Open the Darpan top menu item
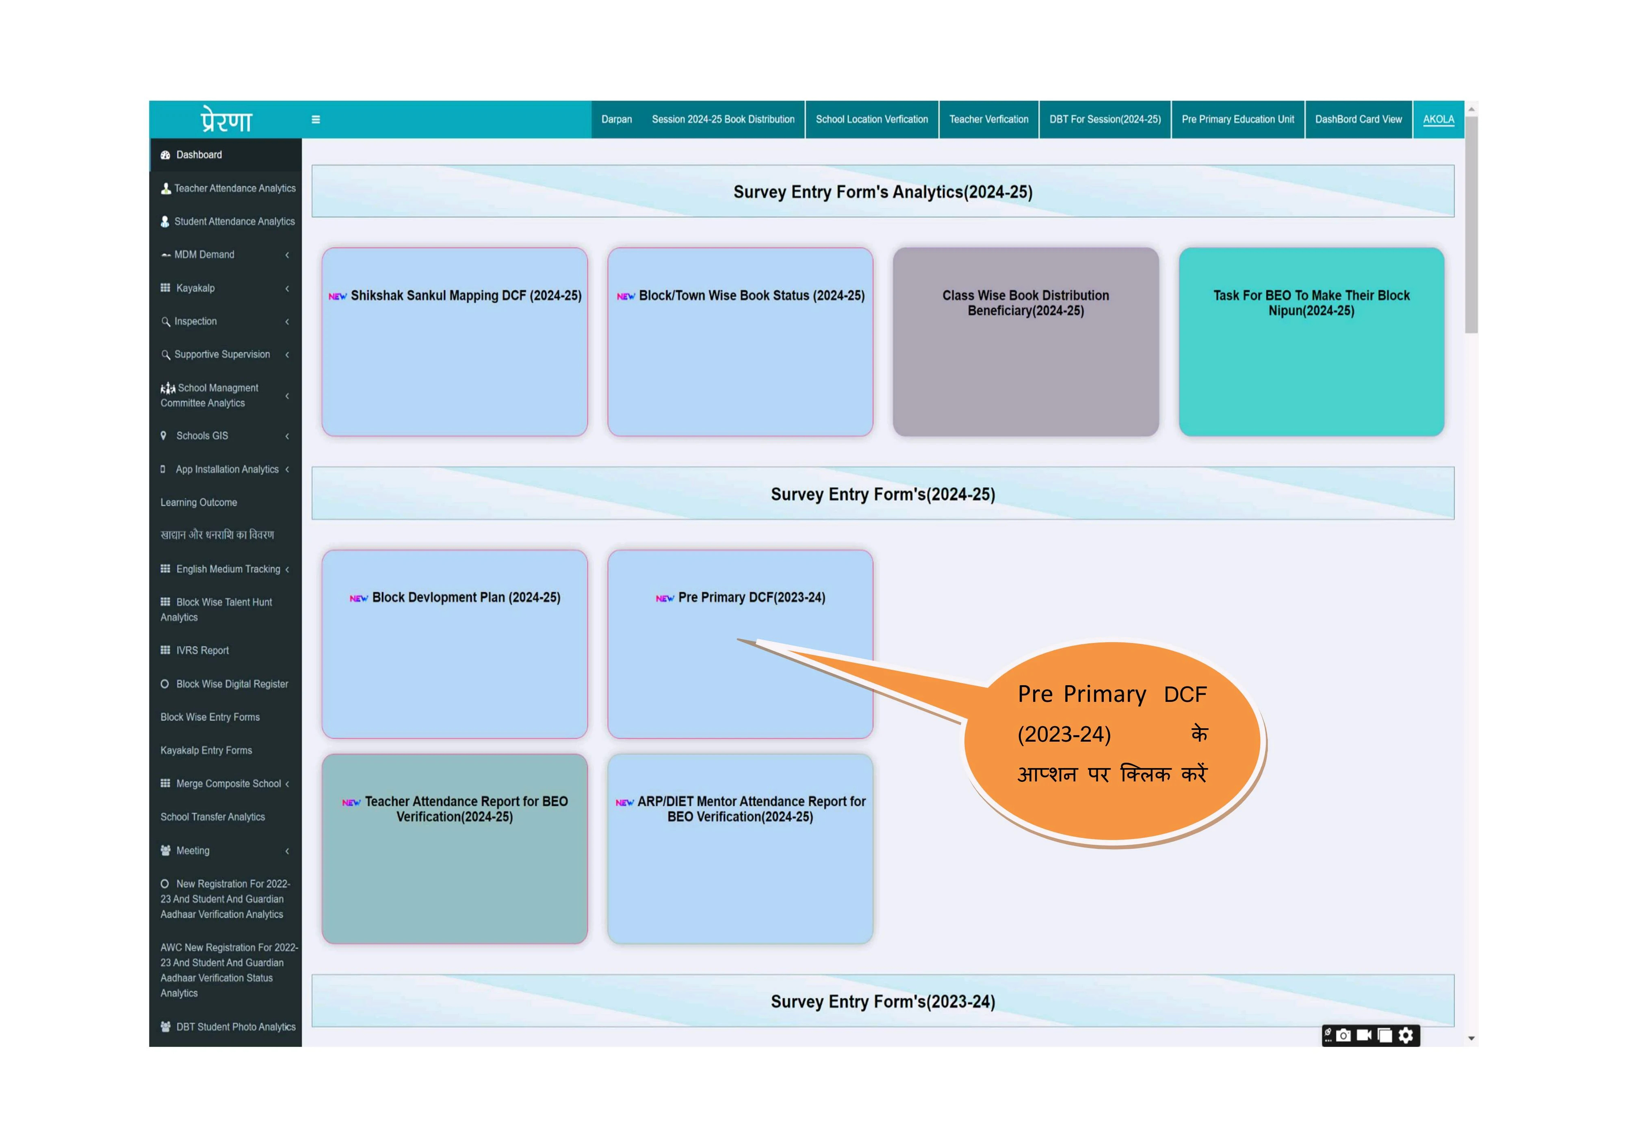 pyautogui.click(x=616, y=119)
